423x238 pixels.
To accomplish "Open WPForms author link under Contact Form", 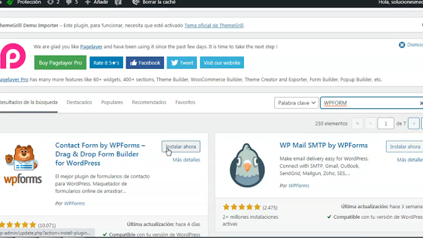I will pyautogui.click(x=74, y=204).
